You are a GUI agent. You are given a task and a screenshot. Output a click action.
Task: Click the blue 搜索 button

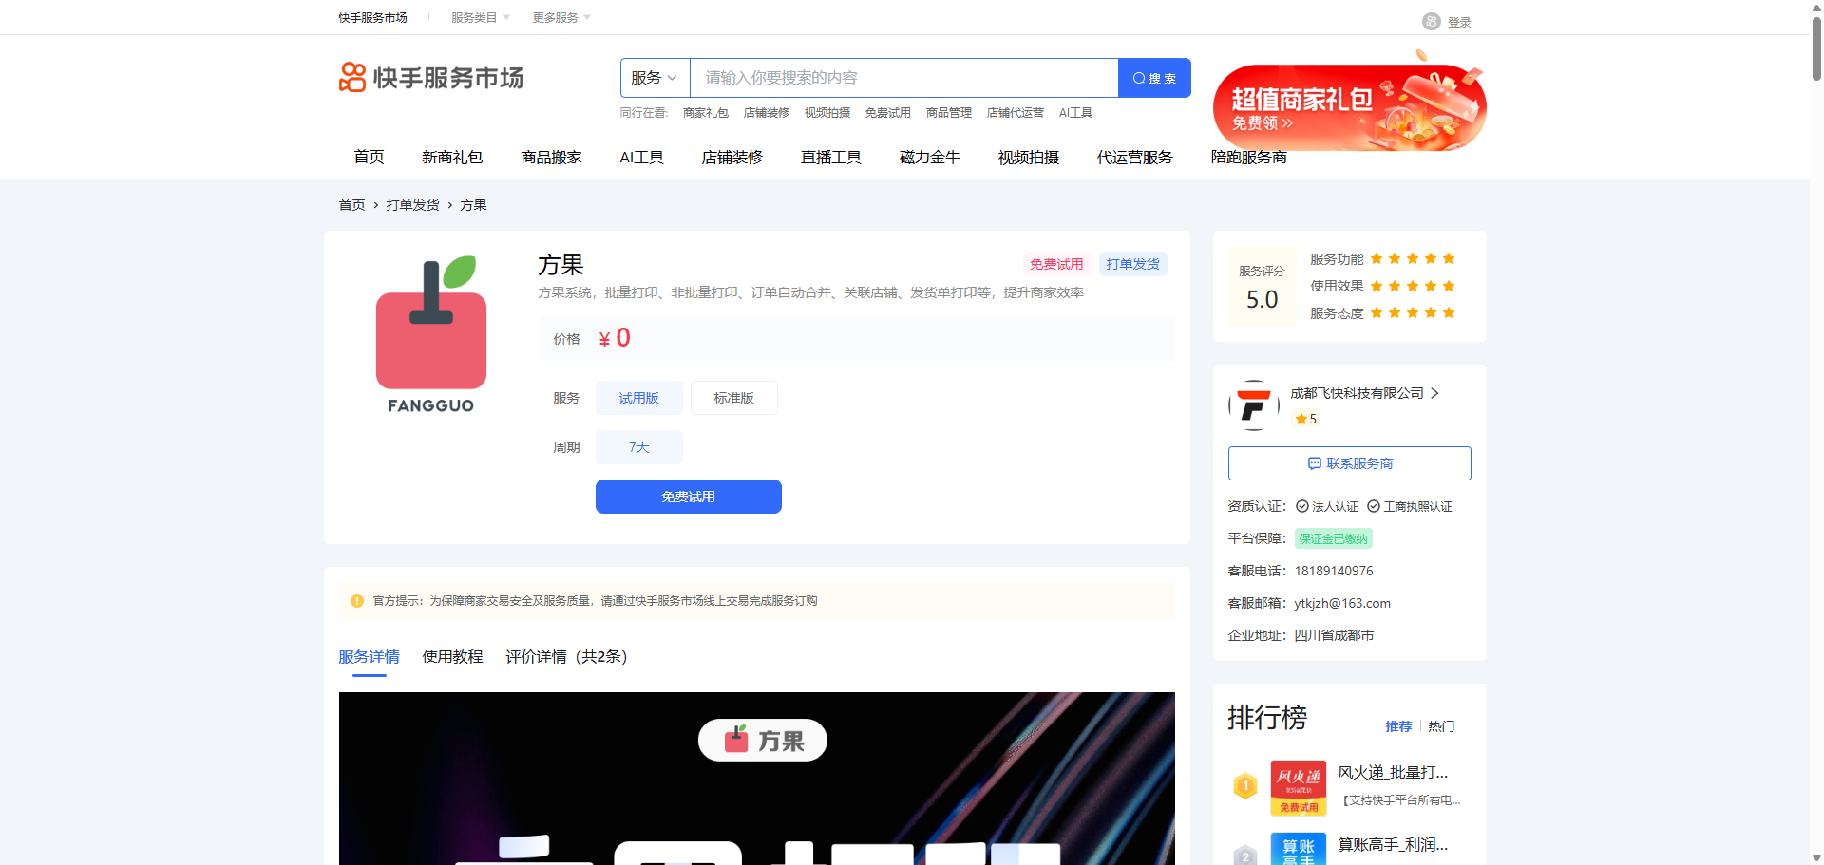(1154, 78)
